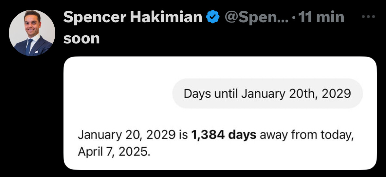
Task: Click the word "Spencer" in the name
Action: (x=95, y=18)
